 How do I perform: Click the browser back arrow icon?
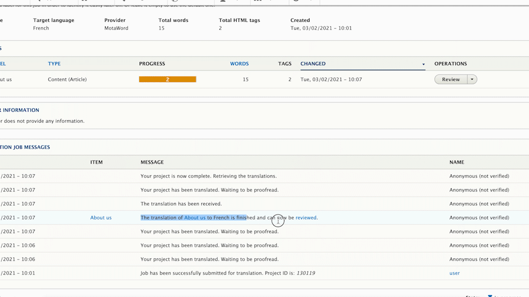pyautogui.click(x=39, y=1)
